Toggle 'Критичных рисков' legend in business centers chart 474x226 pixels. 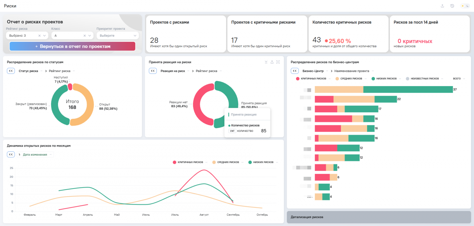[x=311, y=78]
